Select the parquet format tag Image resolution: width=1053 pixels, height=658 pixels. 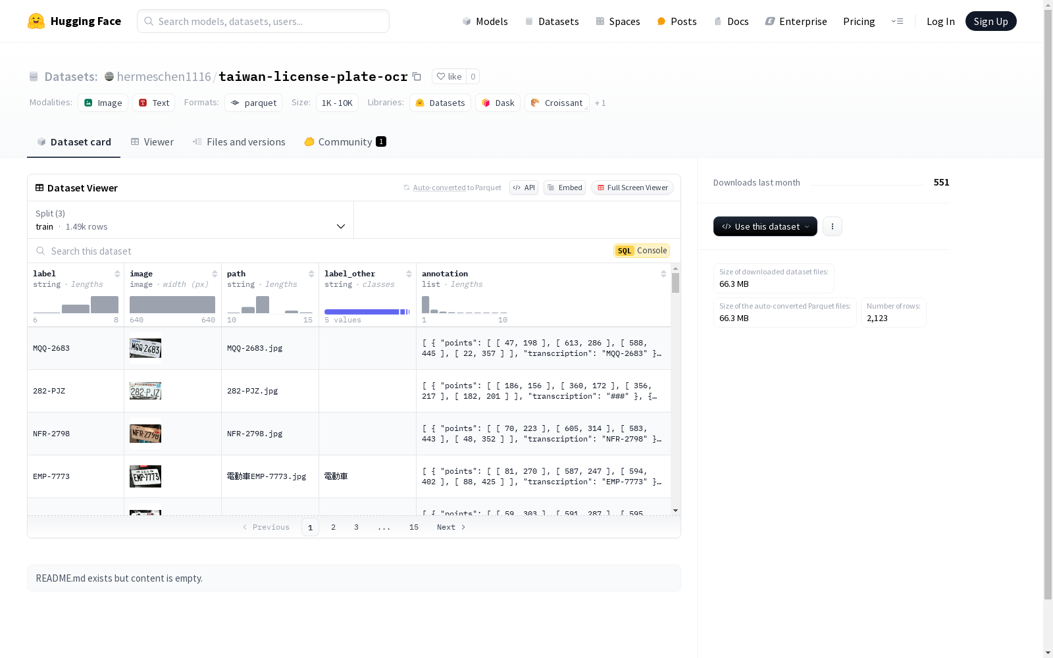(253, 103)
